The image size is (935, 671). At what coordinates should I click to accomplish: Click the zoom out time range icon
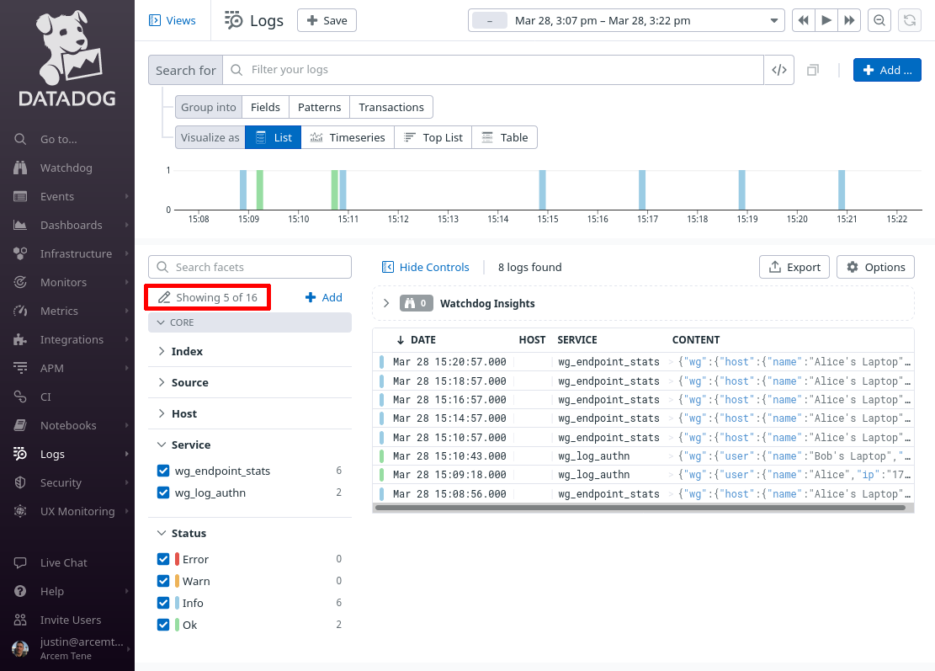pyautogui.click(x=879, y=20)
